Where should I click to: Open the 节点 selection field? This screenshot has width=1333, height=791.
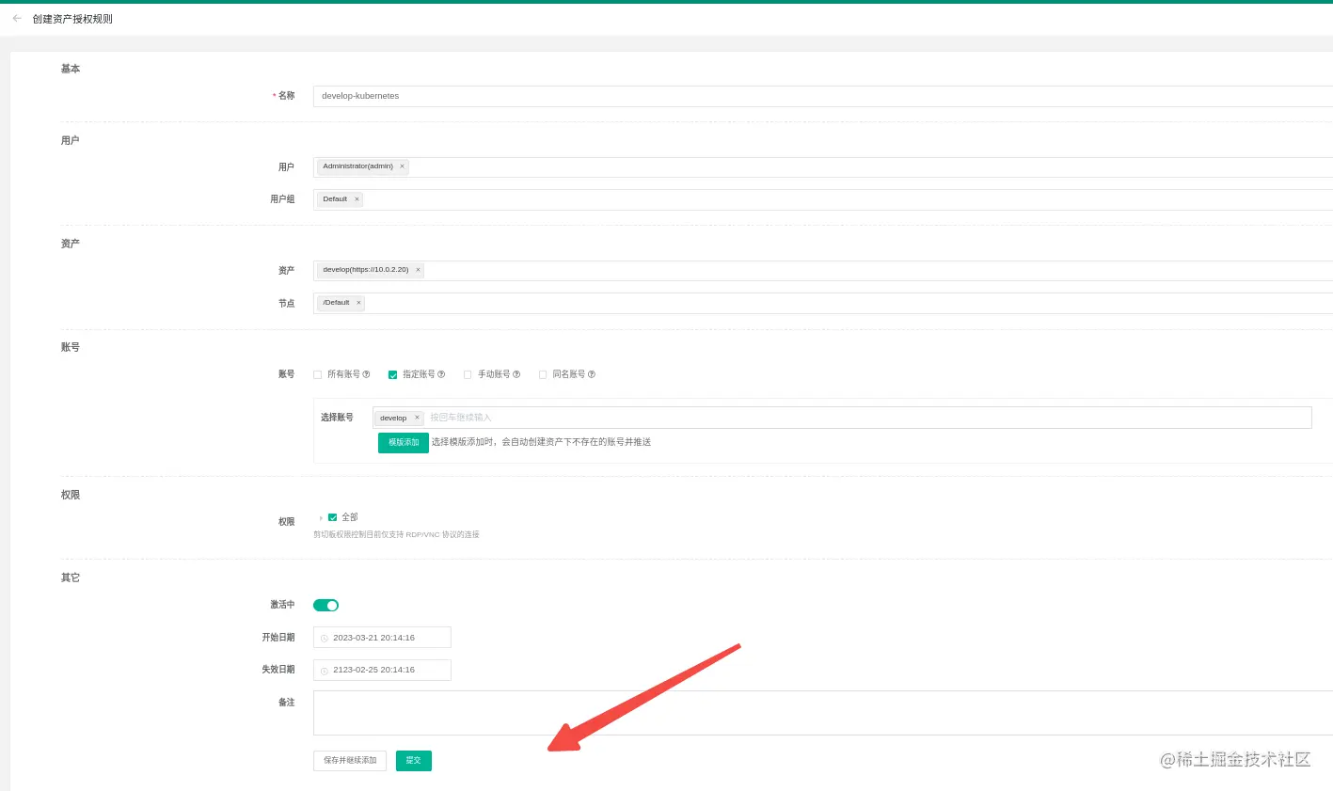(823, 303)
